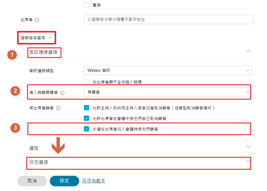267x191 pixels.
Task: Click the 另存為範本 link
Action: click(x=93, y=181)
